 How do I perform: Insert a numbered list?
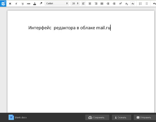[x=140, y=4]
